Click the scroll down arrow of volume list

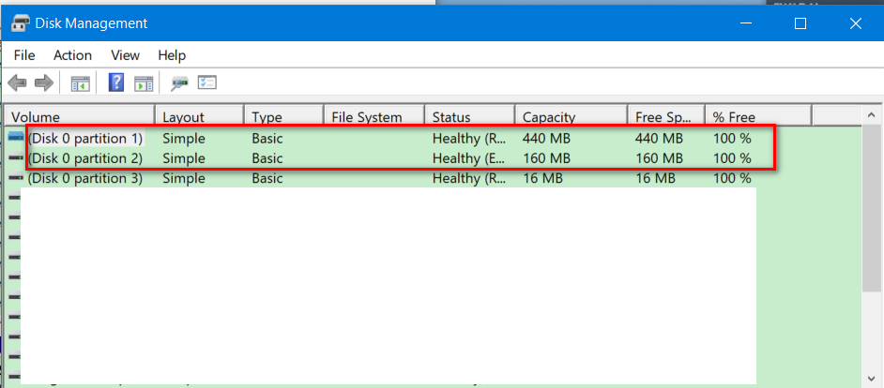[872, 378]
